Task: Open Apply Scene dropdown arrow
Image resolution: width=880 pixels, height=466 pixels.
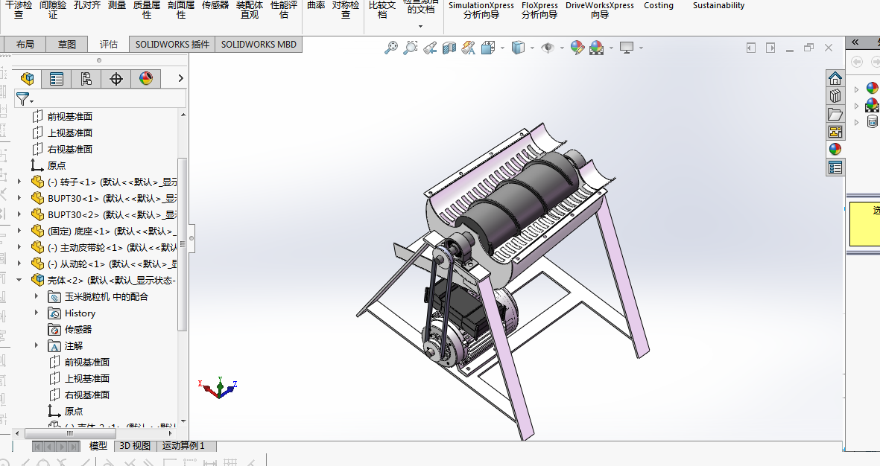Action: click(611, 48)
